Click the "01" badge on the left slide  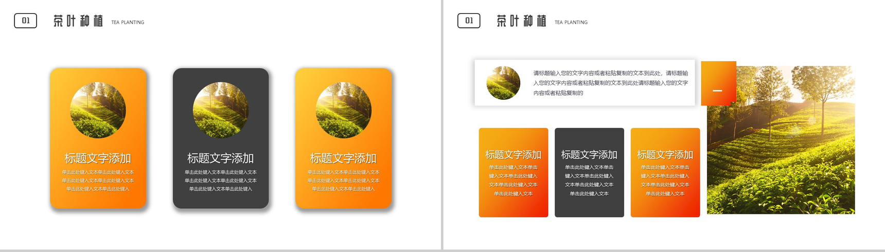click(26, 21)
